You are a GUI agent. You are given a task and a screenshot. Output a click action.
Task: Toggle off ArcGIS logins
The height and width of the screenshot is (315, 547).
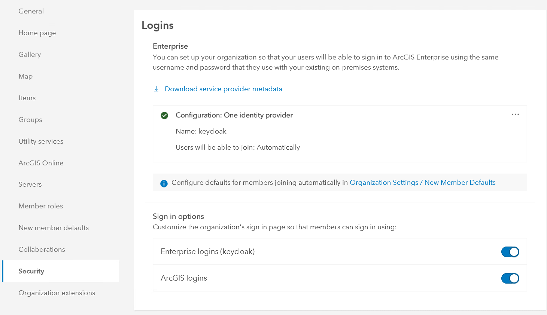(510, 278)
